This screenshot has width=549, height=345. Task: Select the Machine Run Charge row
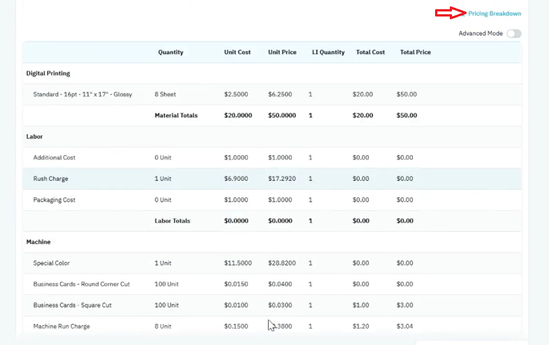point(272,326)
